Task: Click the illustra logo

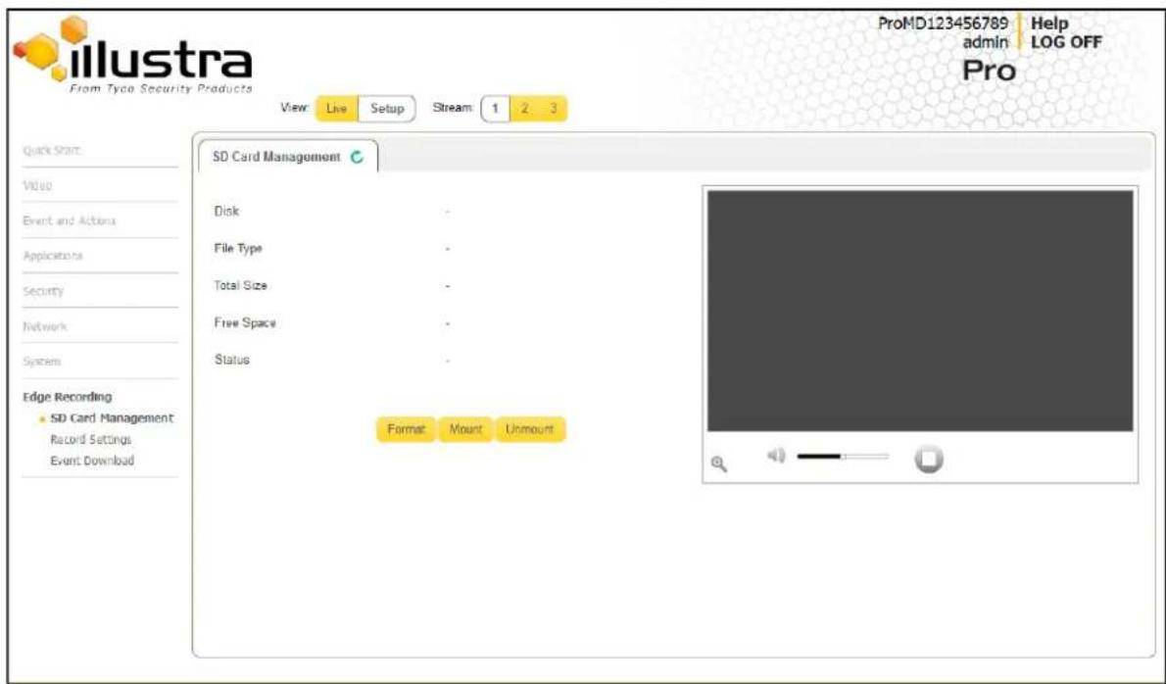Action: 134,54
